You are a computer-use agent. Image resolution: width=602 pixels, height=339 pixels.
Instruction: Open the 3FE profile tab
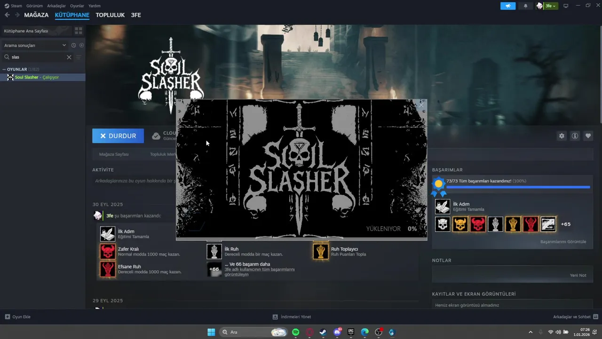pyautogui.click(x=136, y=15)
